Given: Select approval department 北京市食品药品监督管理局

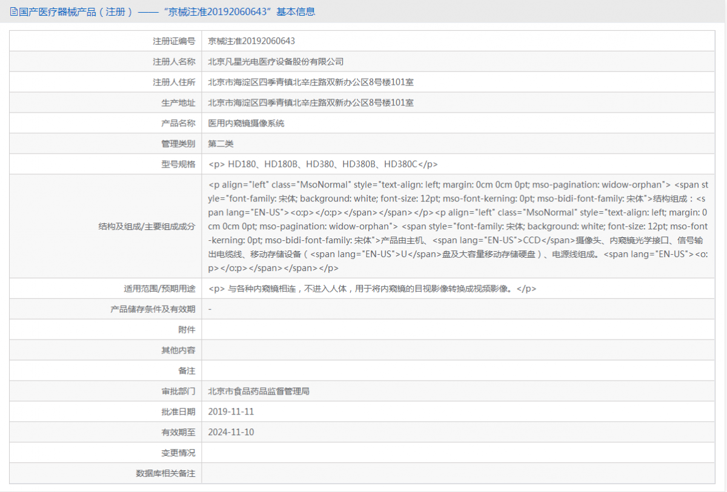Looking at the screenshot, I should (x=259, y=392).
